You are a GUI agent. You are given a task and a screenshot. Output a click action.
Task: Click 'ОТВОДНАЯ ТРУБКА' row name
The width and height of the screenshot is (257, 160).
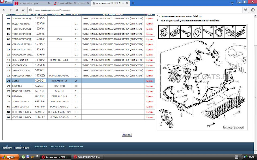pyautogui.click(x=22, y=75)
